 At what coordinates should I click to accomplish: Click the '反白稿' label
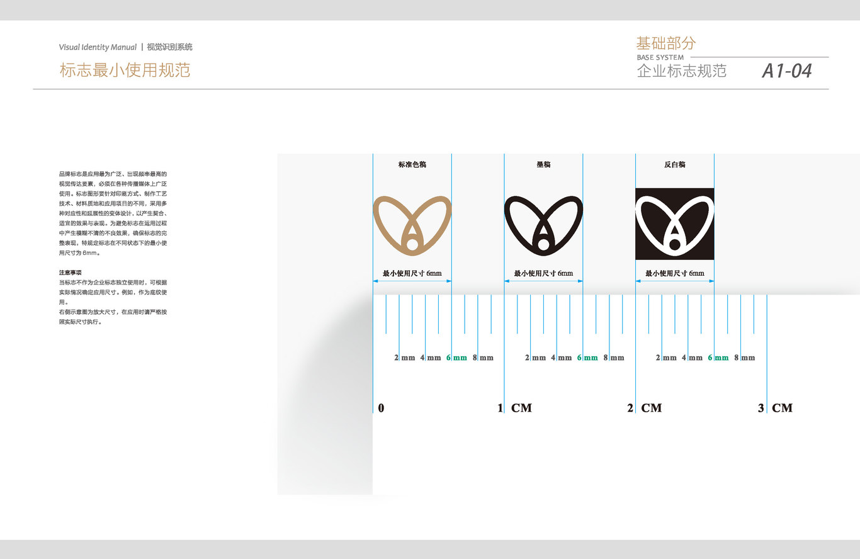pos(674,164)
